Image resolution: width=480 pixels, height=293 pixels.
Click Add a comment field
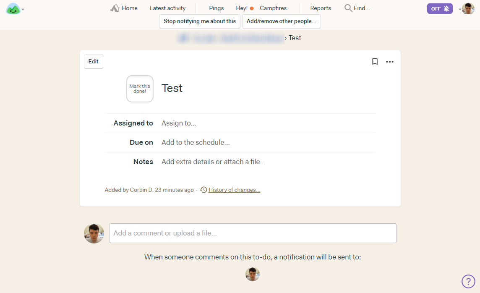coord(252,233)
